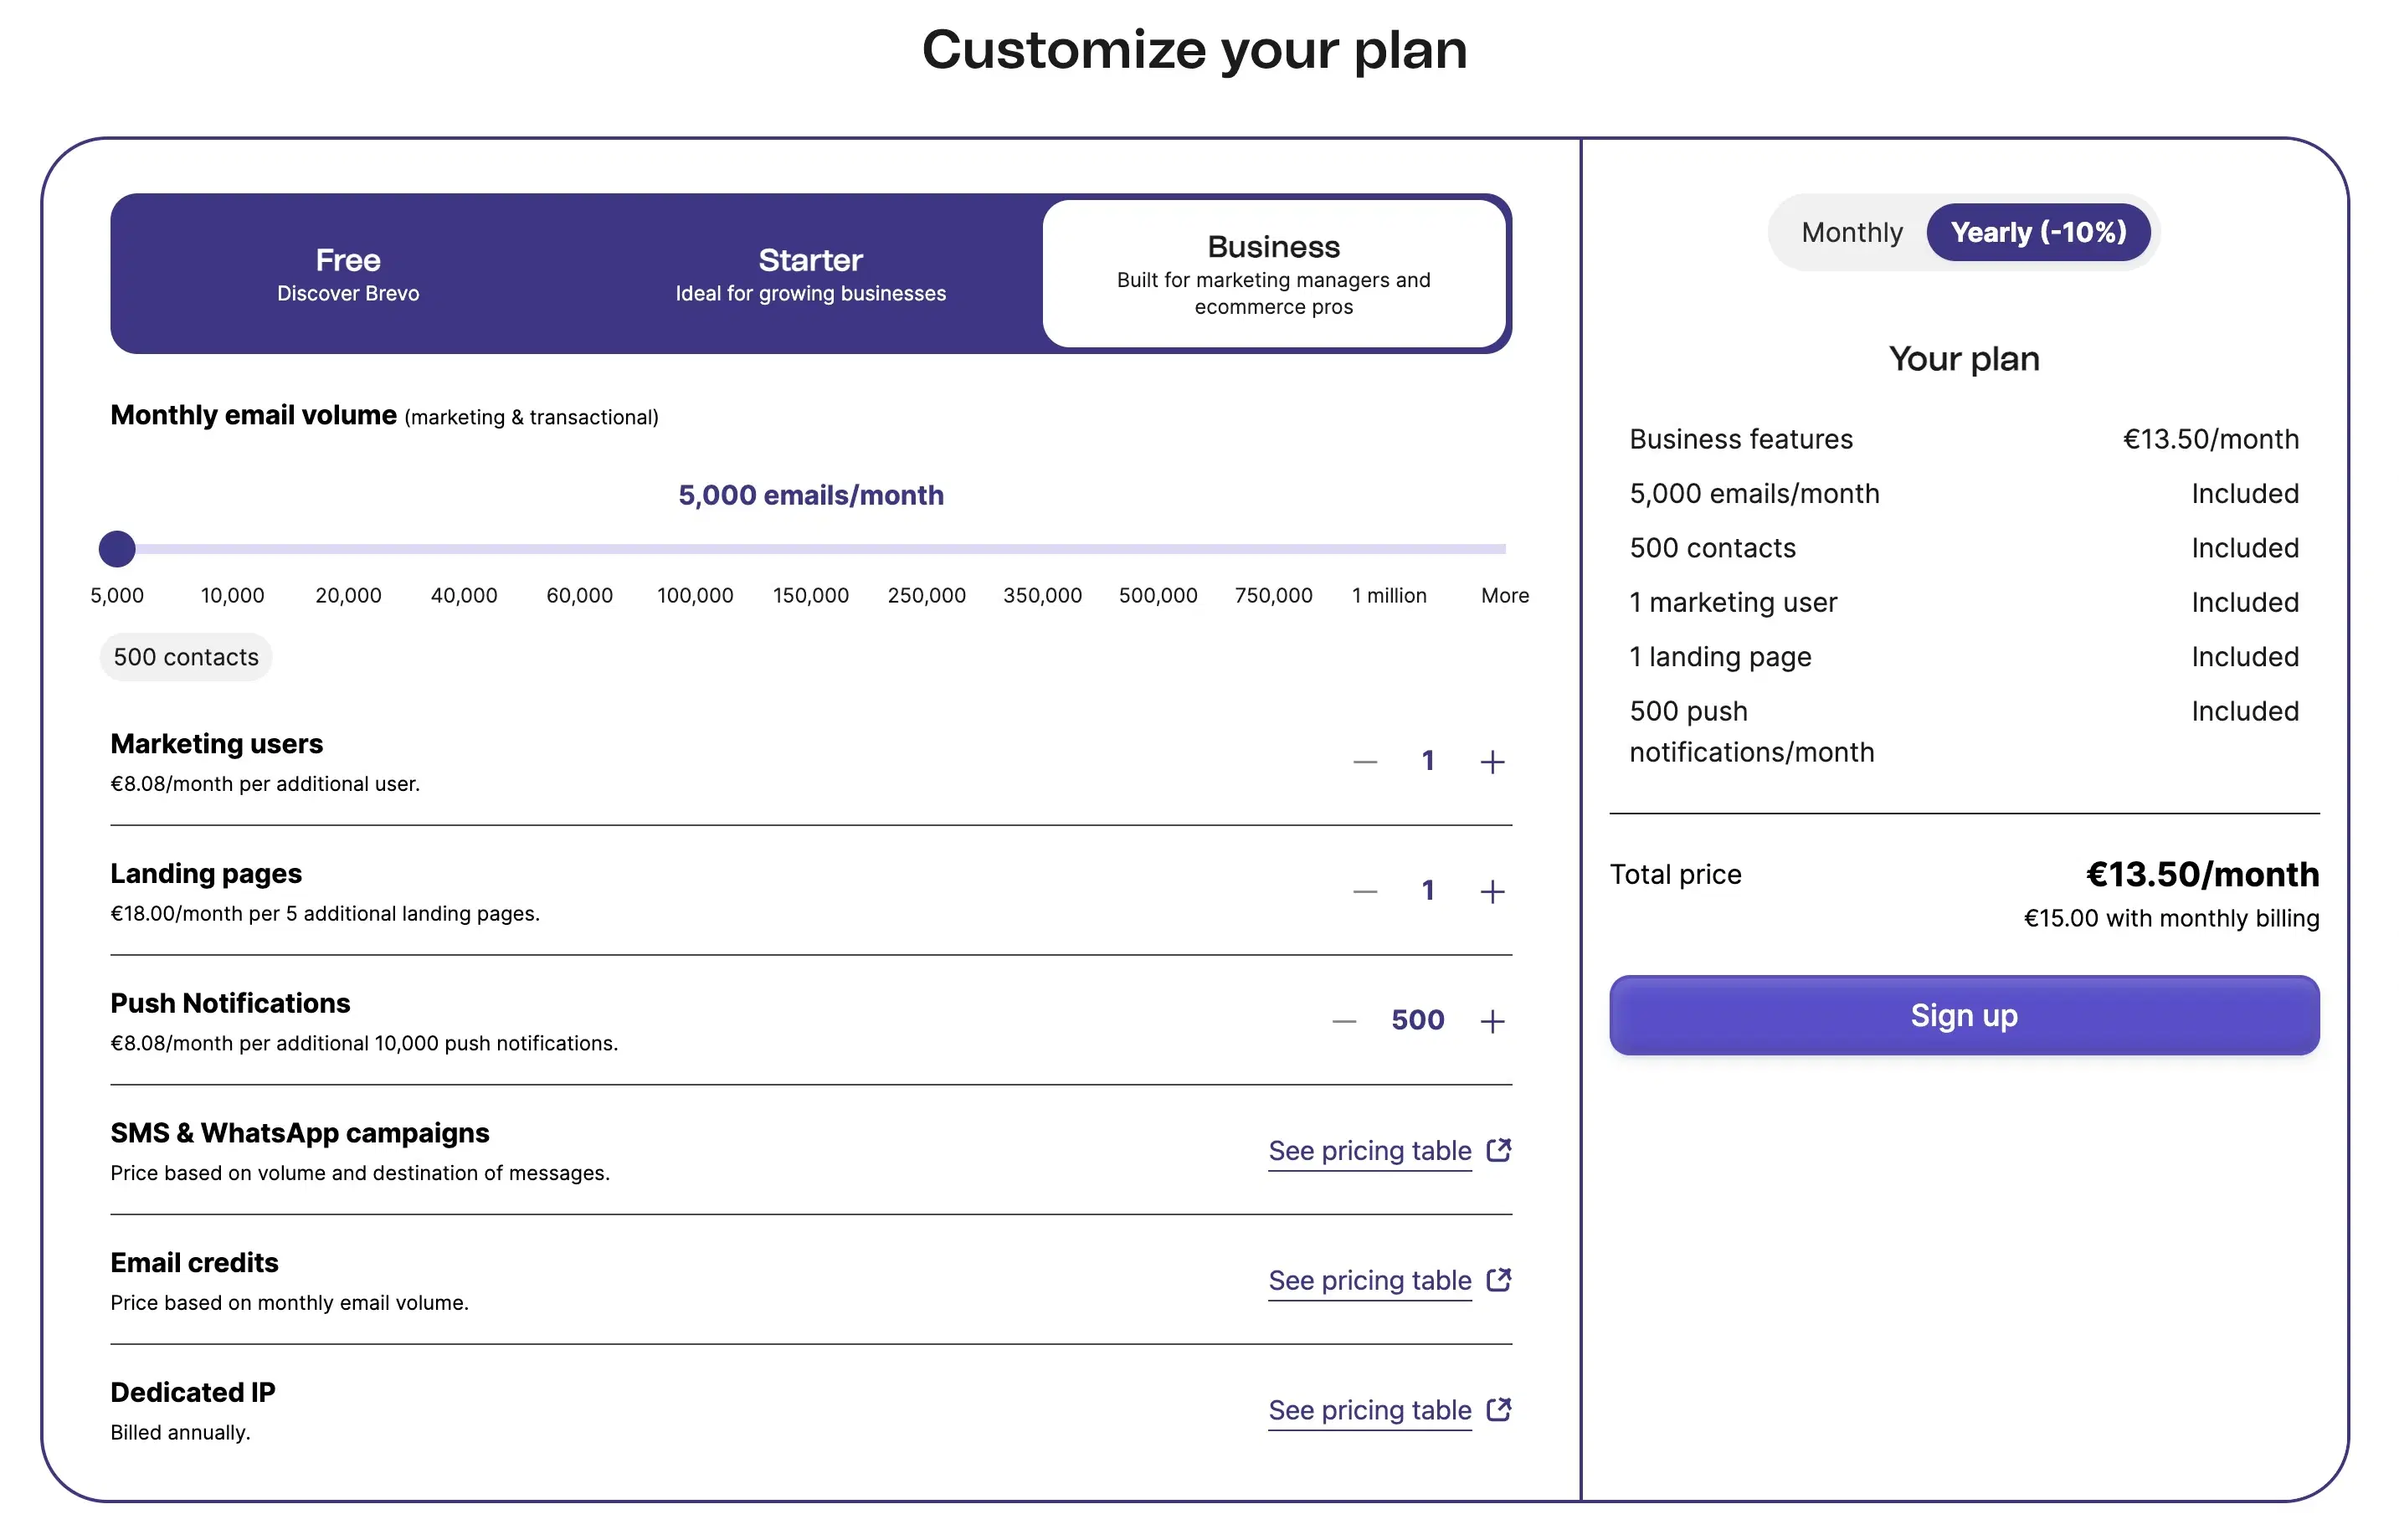The image size is (2399, 1540).
Task: Select Yearly (-10%) billing option
Action: (x=2037, y=232)
